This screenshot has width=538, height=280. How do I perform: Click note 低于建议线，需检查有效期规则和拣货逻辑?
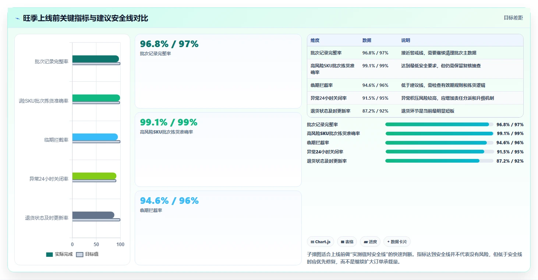(x=443, y=85)
